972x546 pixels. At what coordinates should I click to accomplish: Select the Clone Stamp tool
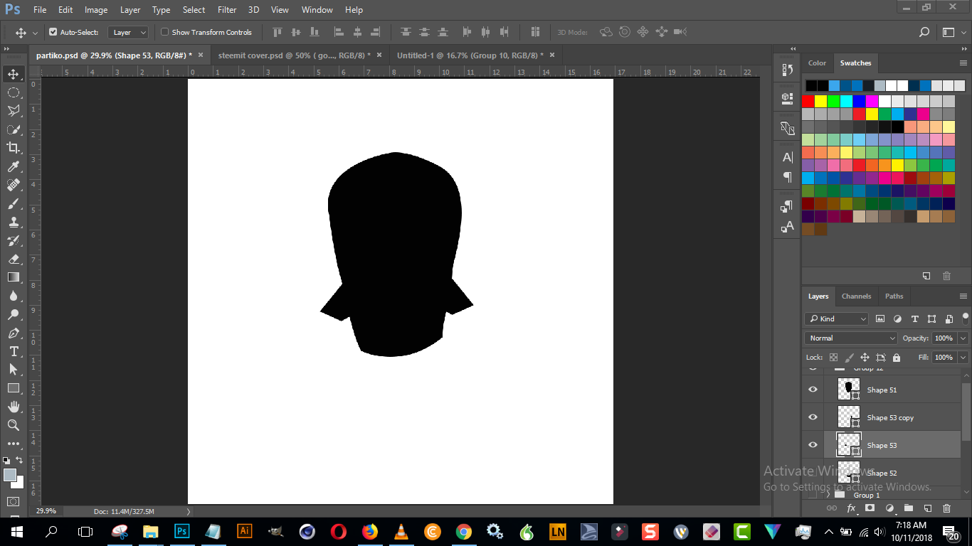point(14,222)
